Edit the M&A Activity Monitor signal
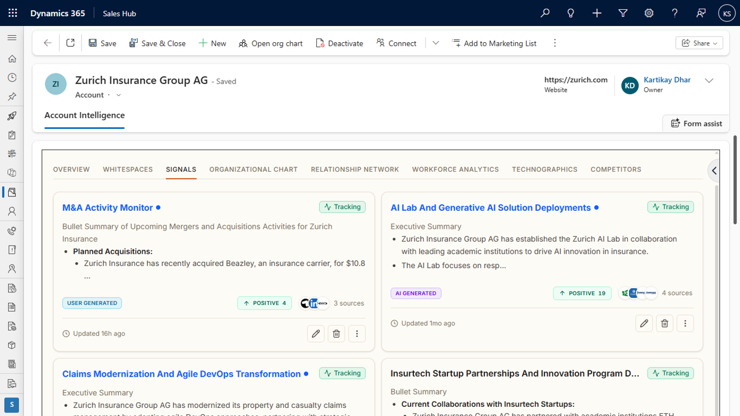This screenshot has width=740, height=416. tap(316, 333)
